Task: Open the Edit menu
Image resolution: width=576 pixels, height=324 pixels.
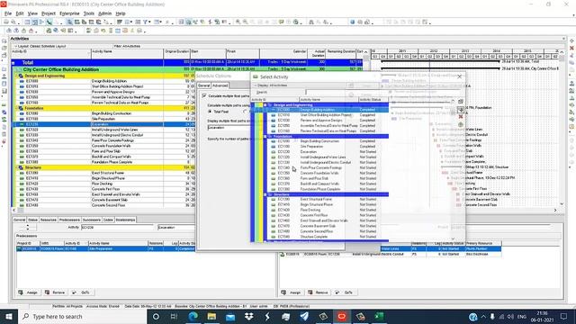Action: (20, 13)
